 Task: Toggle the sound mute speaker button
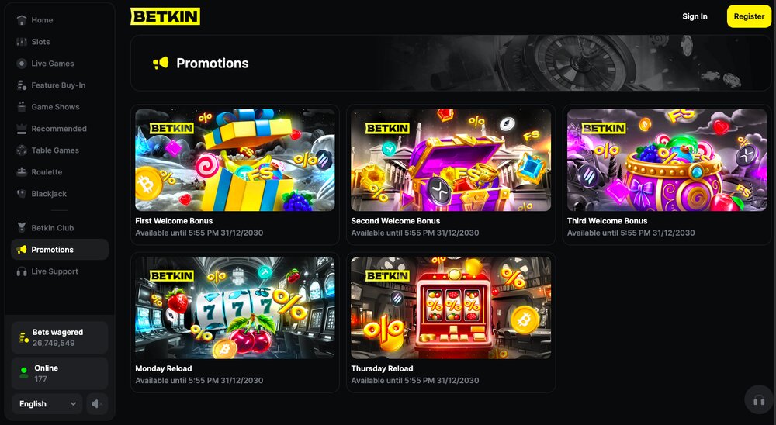(97, 404)
